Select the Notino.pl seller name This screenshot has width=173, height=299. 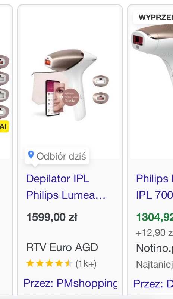[154, 248]
